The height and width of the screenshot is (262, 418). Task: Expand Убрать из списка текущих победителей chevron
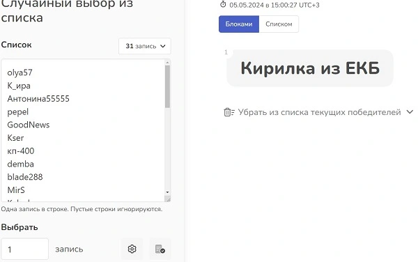(410, 112)
